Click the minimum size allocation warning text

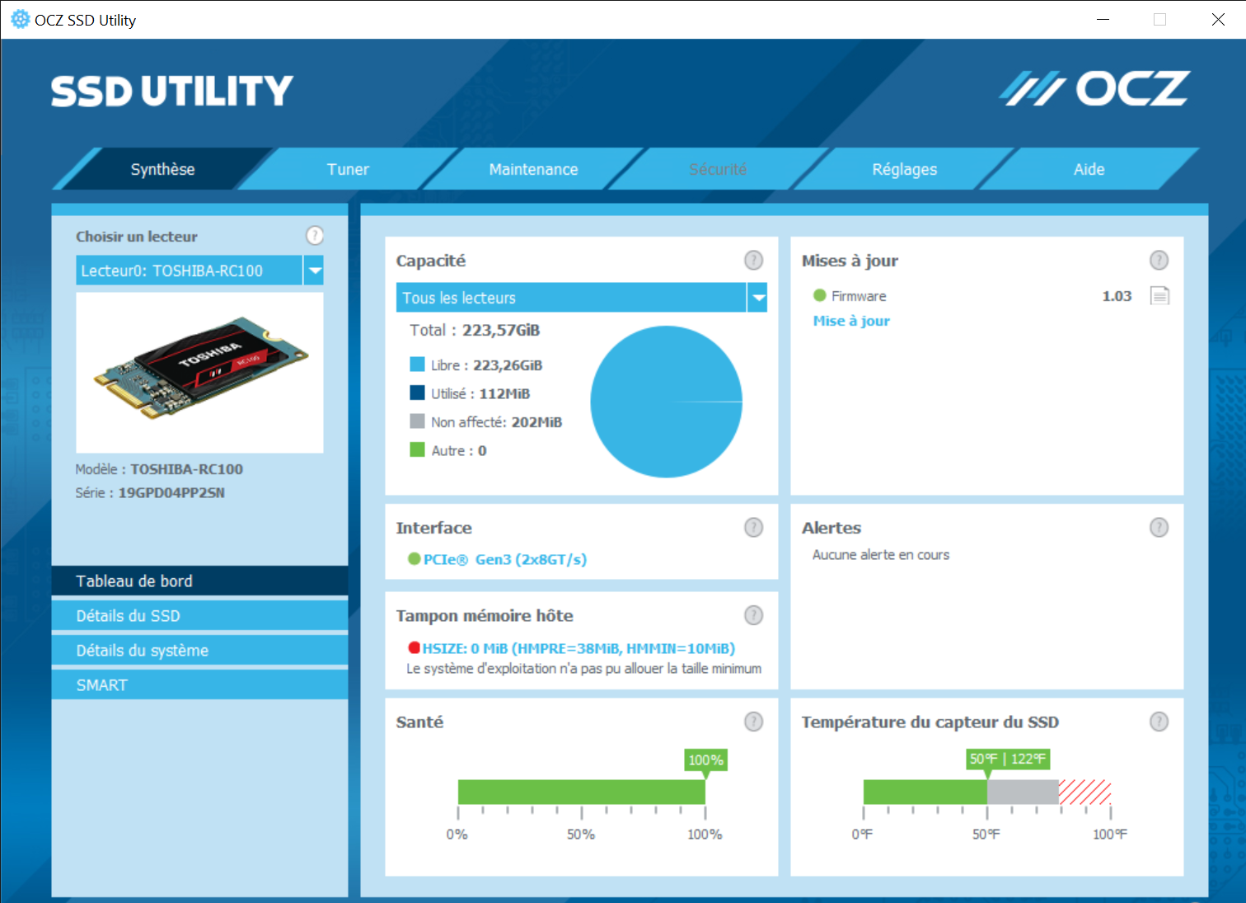[583, 669]
